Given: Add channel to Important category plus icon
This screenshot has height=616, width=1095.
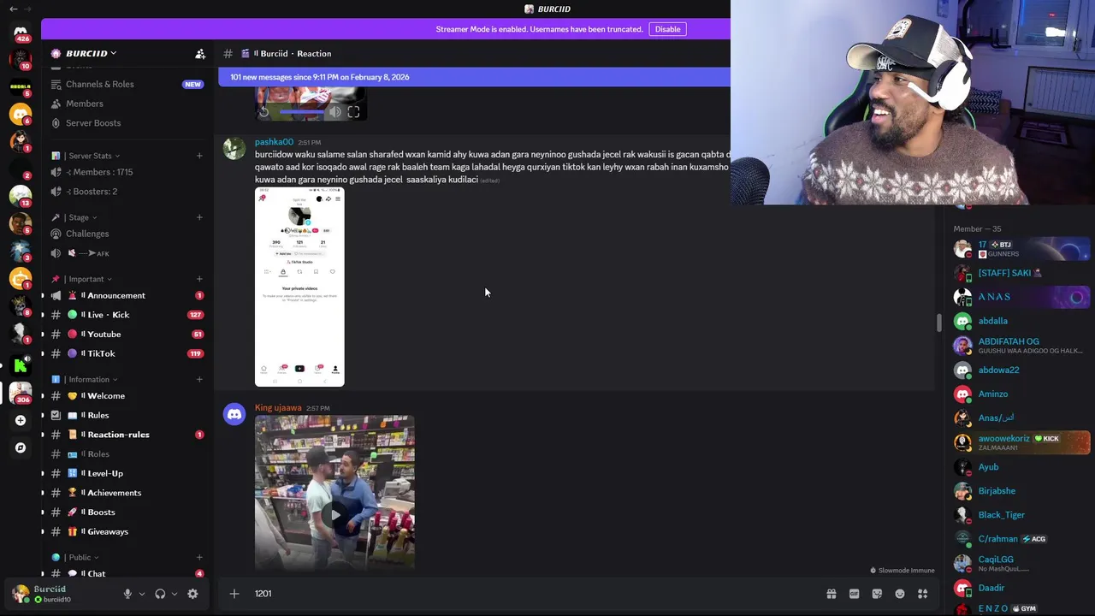Looking at the screenshot, I should tap(199, 279).
